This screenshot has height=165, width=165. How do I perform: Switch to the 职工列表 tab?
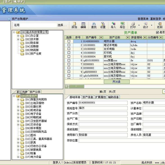[x=22, y=92]
